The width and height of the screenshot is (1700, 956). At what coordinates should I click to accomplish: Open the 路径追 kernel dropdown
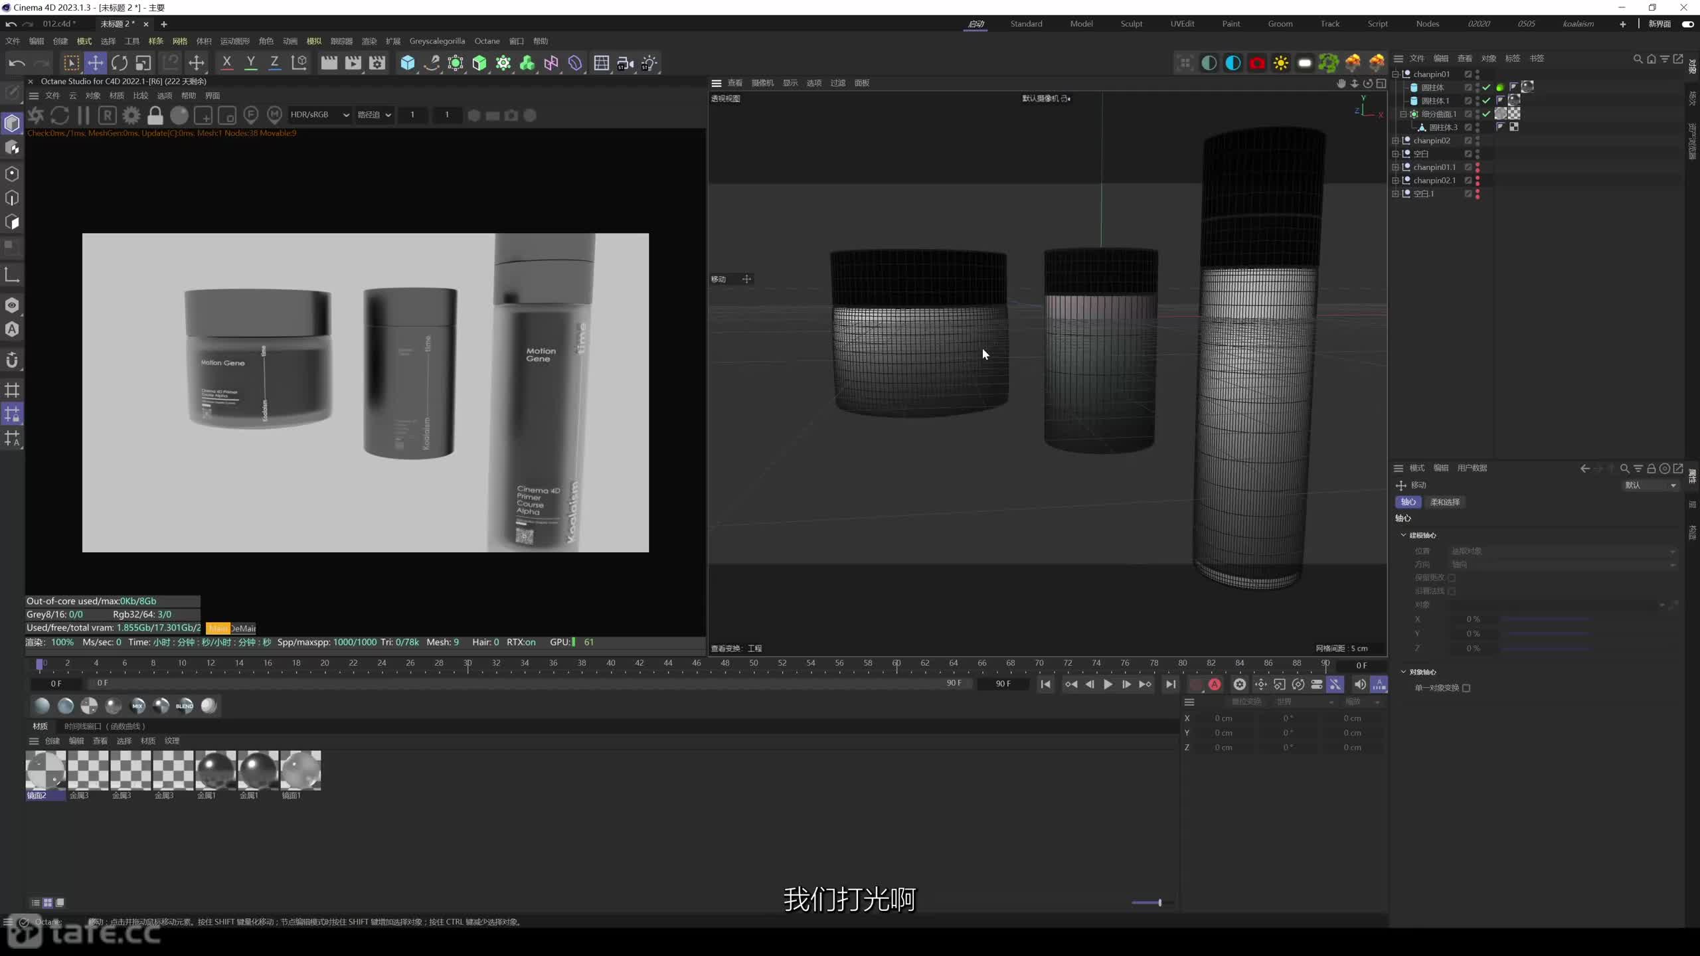click(375, 115)
